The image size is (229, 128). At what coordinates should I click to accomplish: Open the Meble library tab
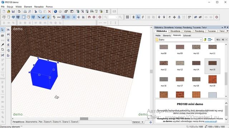coord(158,36)
